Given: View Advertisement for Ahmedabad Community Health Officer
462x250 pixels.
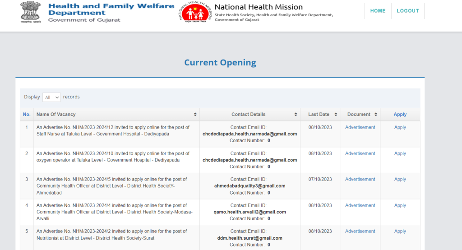Looking at the screenshot, I should (x=360, y=179).
